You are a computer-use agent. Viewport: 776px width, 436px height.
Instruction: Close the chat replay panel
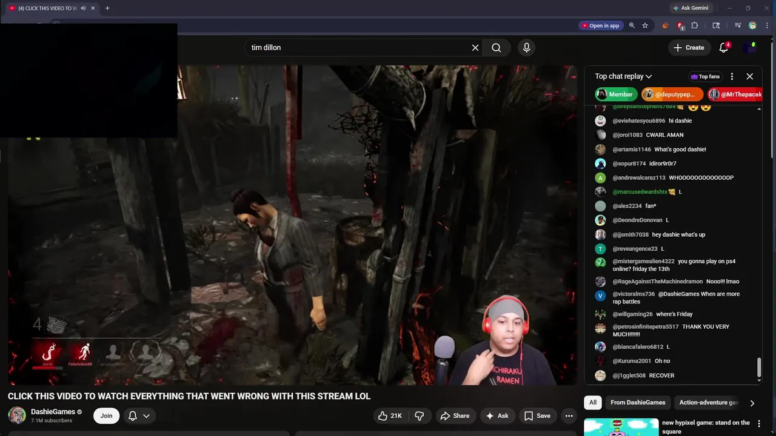click(749, 76)
